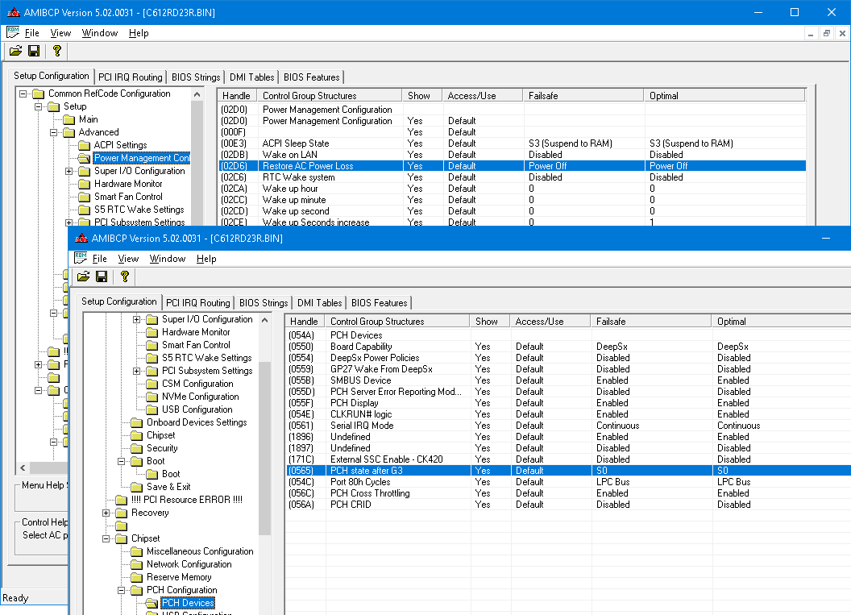Switch to DMI Tables tab in front window
The width and height of the screenshot is (851, 615).
(319, 303)
